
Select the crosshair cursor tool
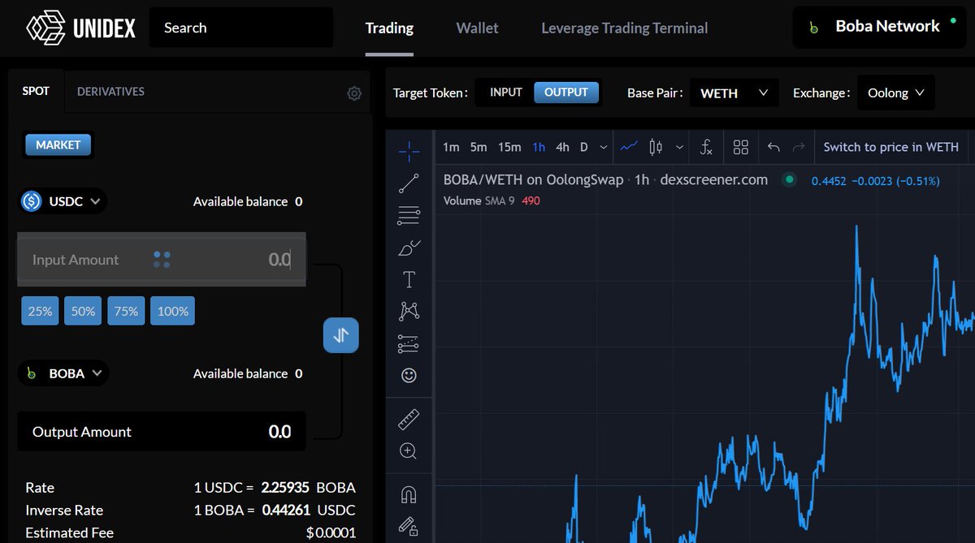click(x=409, y=150)
